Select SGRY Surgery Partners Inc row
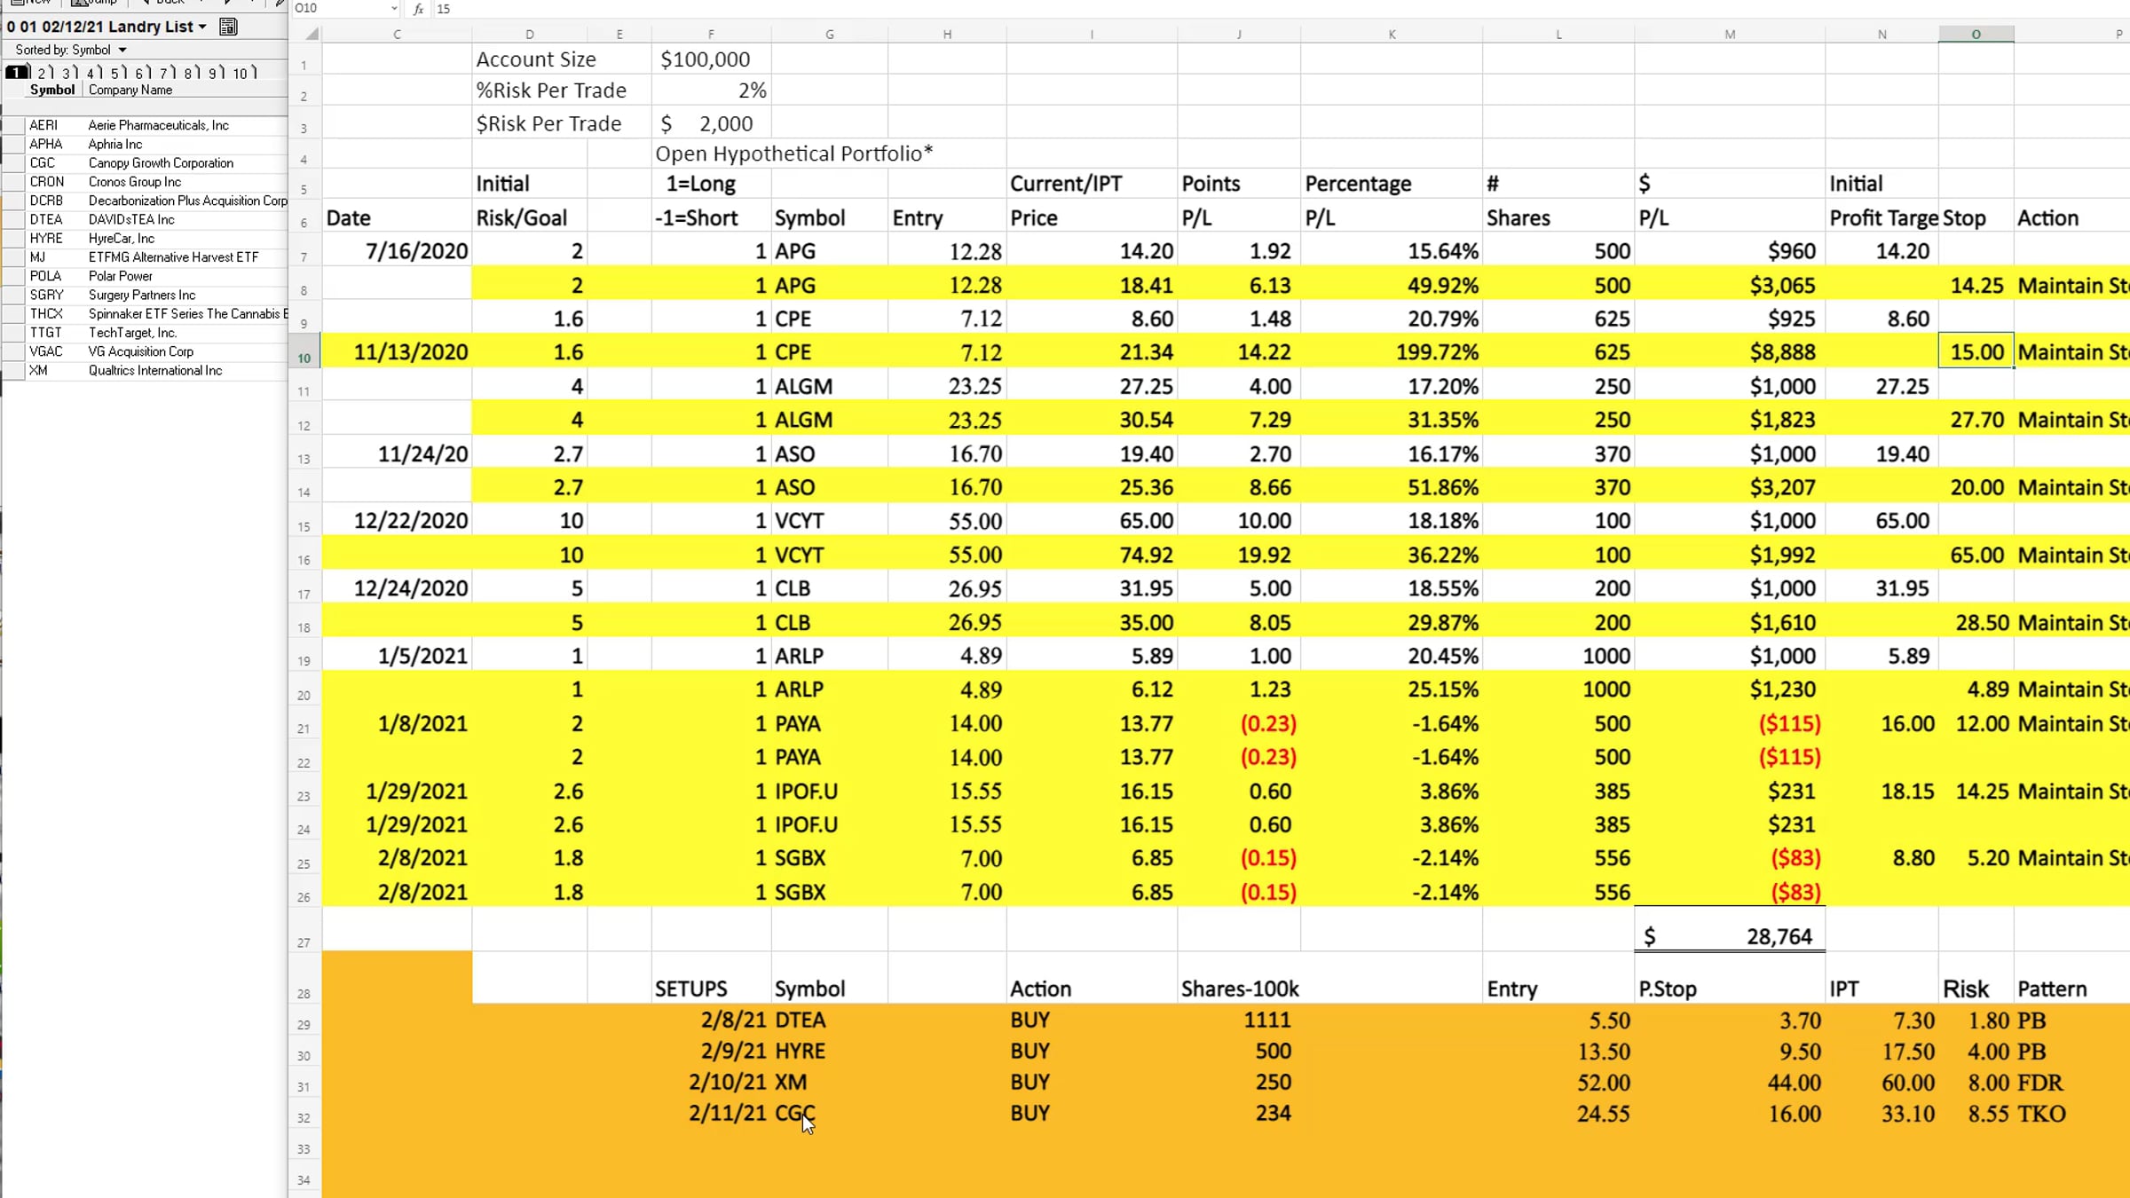 (x=145, y=295)
